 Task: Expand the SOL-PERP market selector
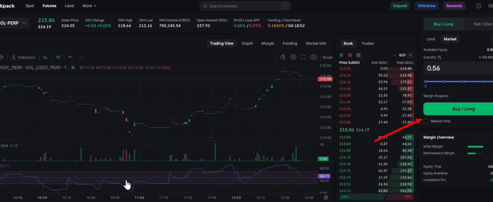(13, 23)
